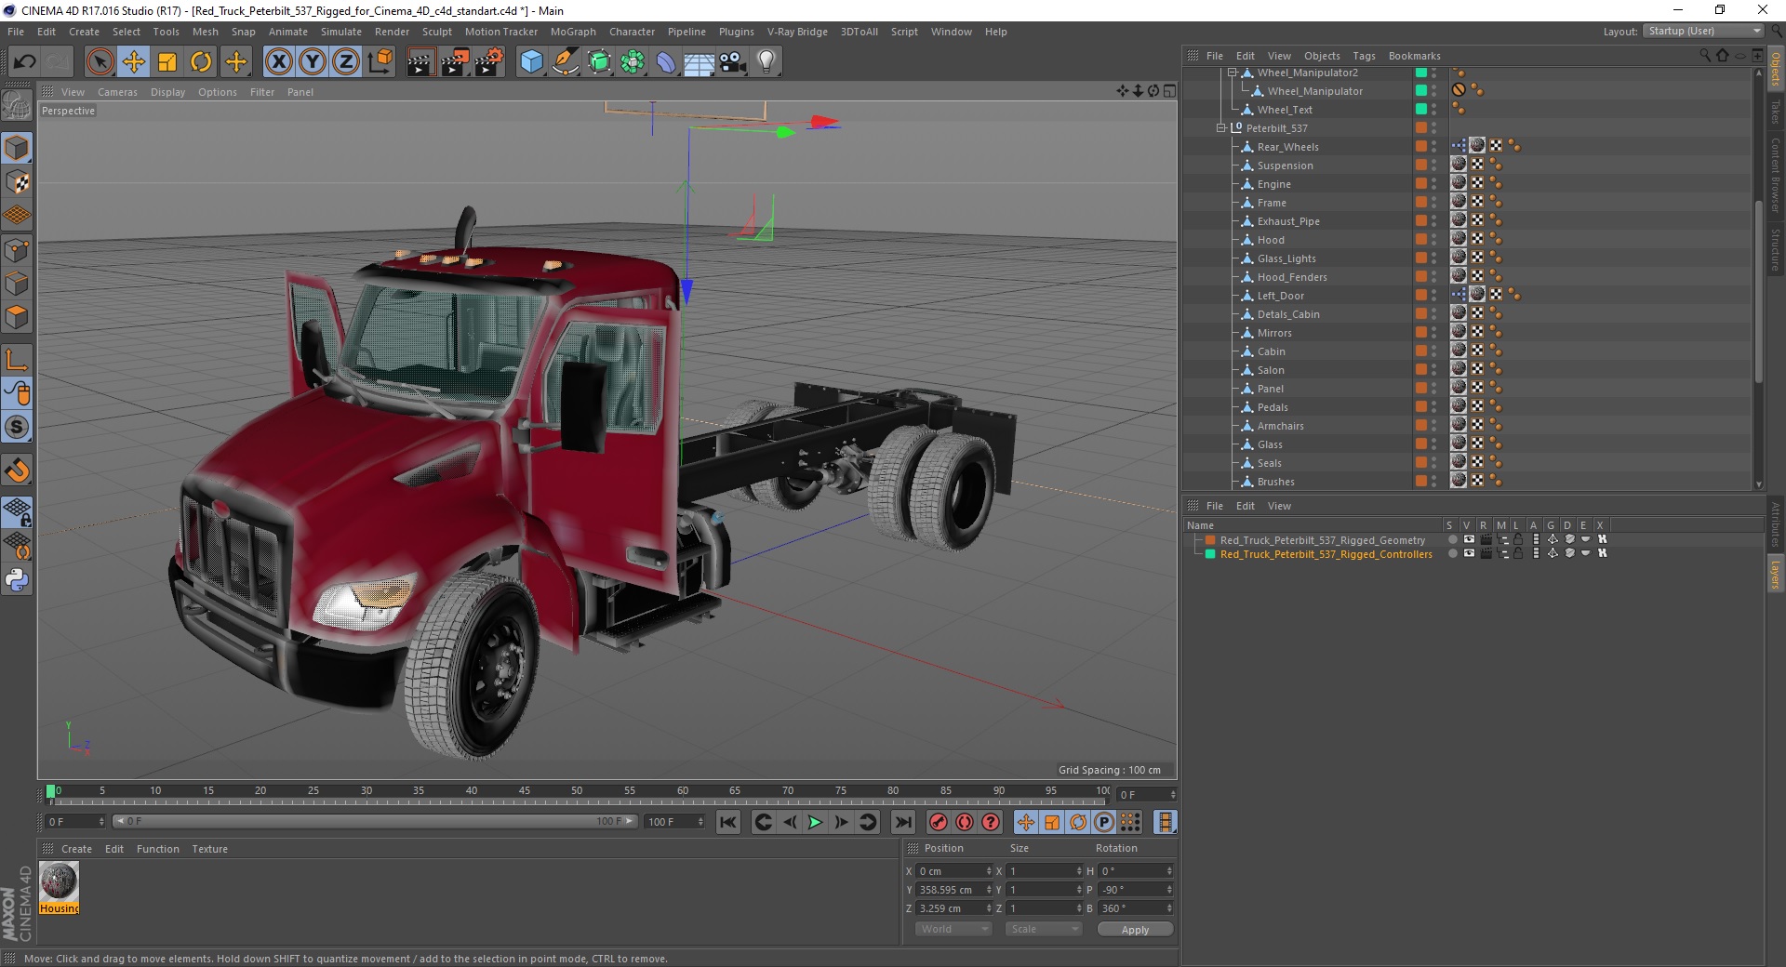Select the Left_Door object

click(x=1280, y=296)
